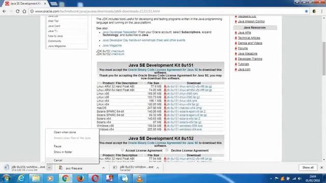Open the Chrome three-dot menu
Image resolution: width=326 pixels, height=183 pixels.
[x=321, y=11]
